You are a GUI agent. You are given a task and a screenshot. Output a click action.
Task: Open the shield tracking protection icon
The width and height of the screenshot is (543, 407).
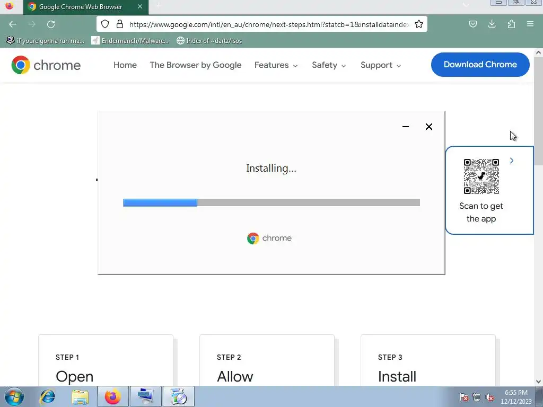[105, 24]
